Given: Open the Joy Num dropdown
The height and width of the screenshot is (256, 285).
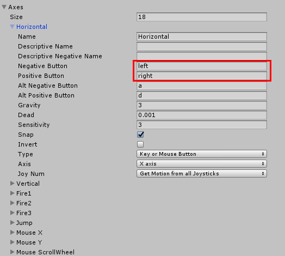Looking at the screenshot, I should click(202, 174).
